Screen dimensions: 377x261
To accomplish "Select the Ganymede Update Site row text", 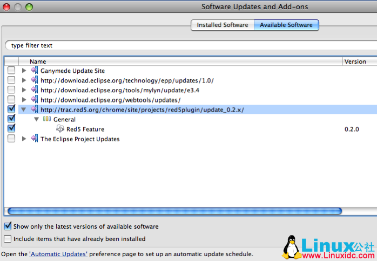I will pyautogui.click(x=72, y=71).
